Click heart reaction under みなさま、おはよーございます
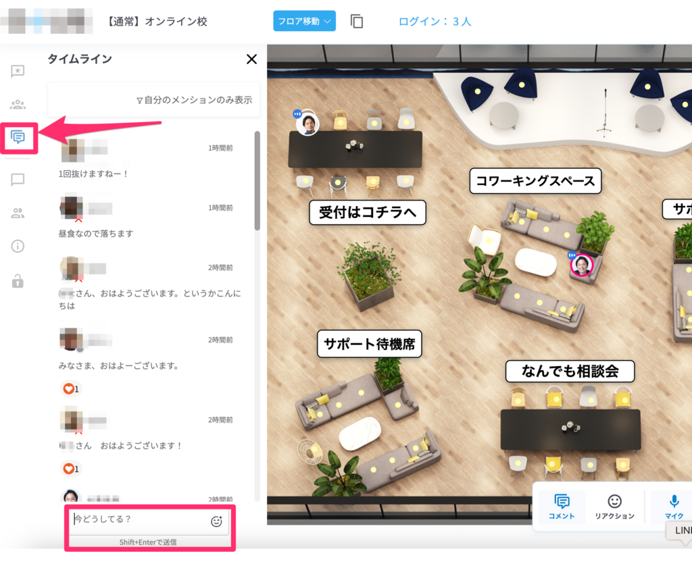This screenshot has height=566, width=692. point(71,389)
